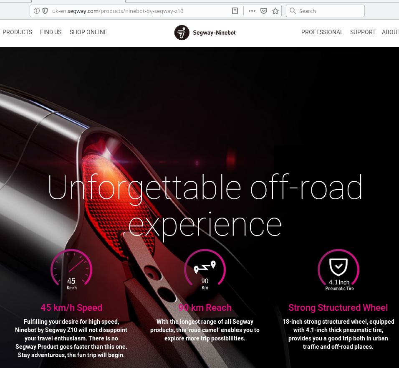The image size is (399, 368).
Task: Open page actions three-dots menu
Action: (x=252, y=11)
